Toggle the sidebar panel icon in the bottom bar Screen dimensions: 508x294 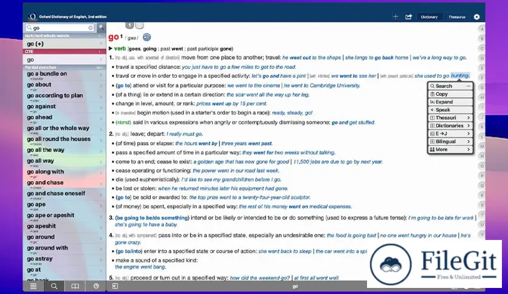[115, 286]
